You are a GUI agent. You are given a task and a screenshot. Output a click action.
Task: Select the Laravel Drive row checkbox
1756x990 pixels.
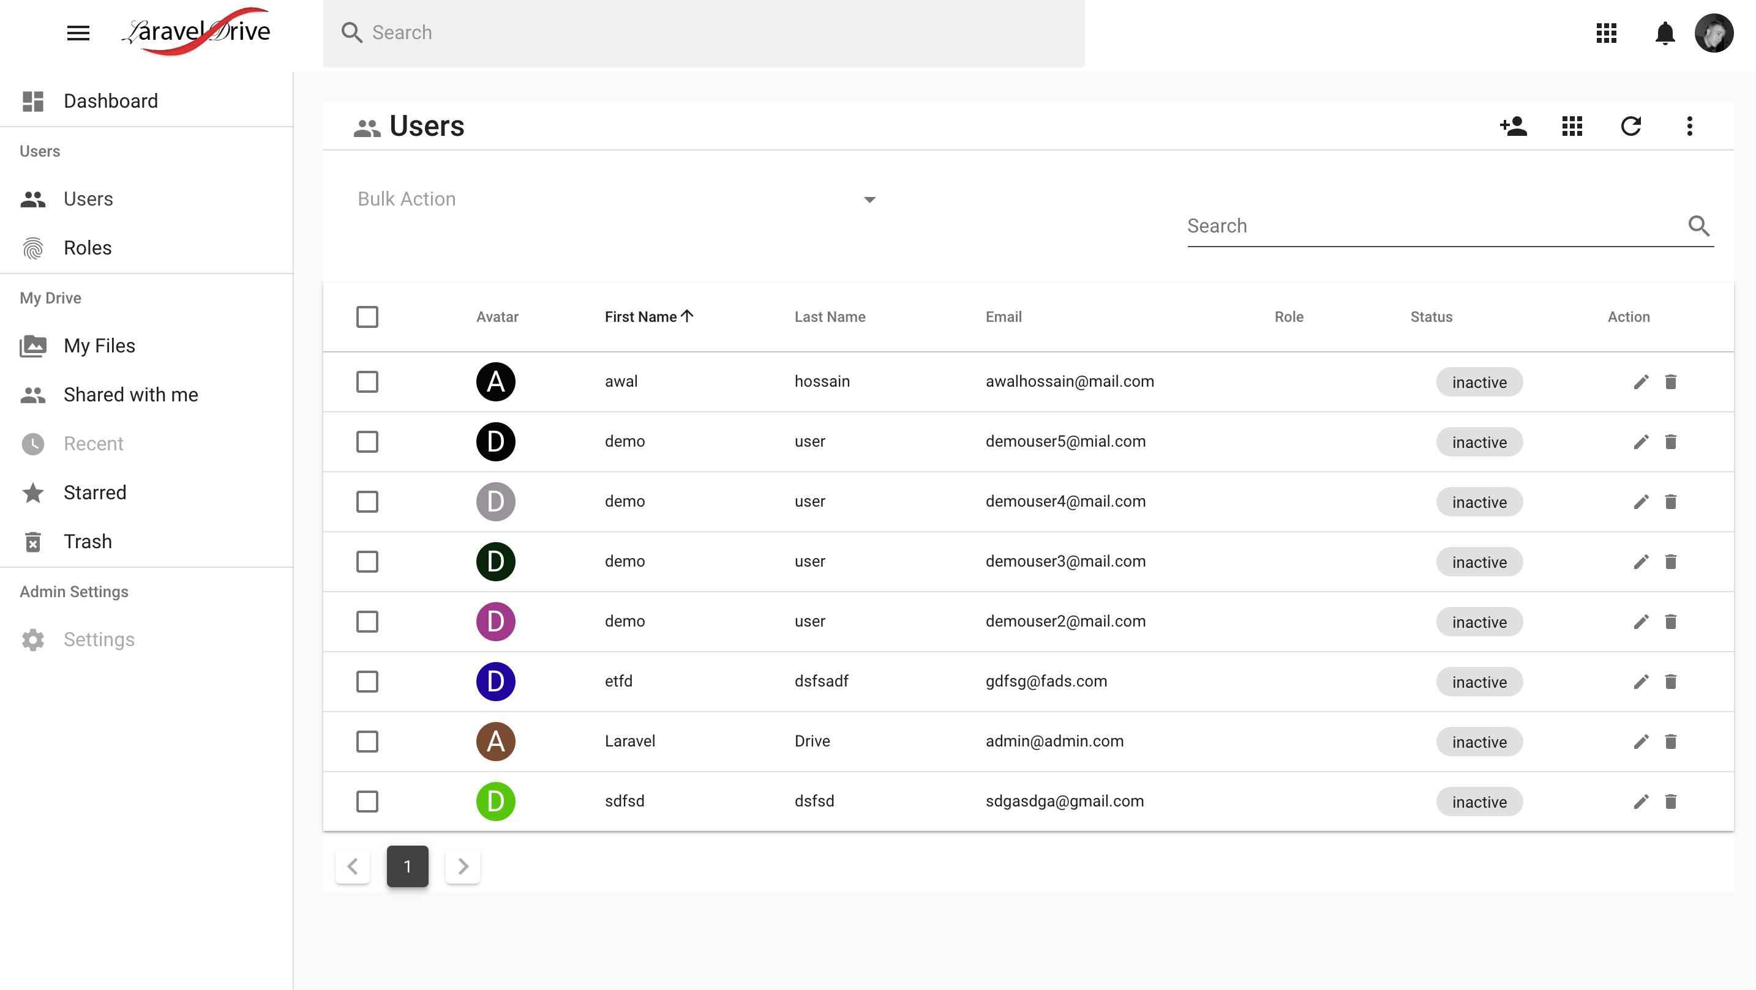pyautogui.click(x=367, y=742)
